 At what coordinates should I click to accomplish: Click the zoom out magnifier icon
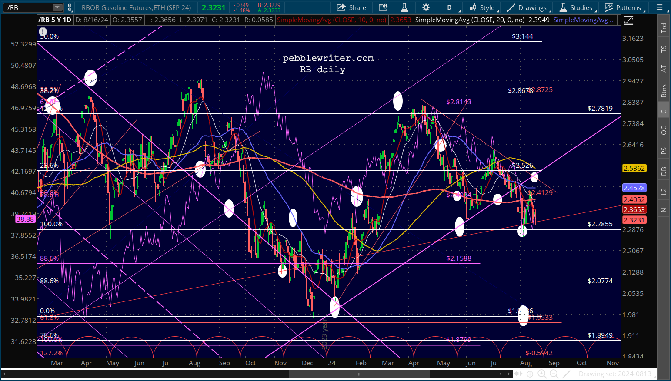[x=554, y=374]
